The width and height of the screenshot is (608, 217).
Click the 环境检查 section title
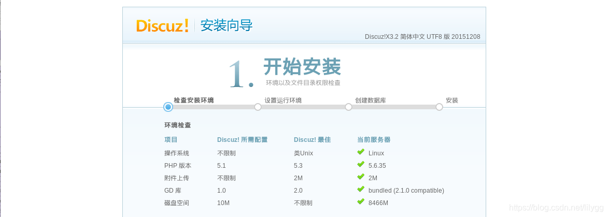click(178, 125)
